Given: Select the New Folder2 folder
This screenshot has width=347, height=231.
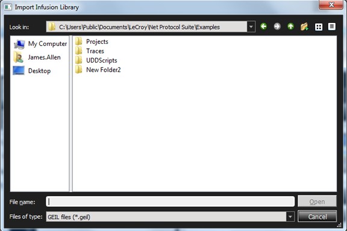Looking at the screenshot, I should (x=98, y=70).
